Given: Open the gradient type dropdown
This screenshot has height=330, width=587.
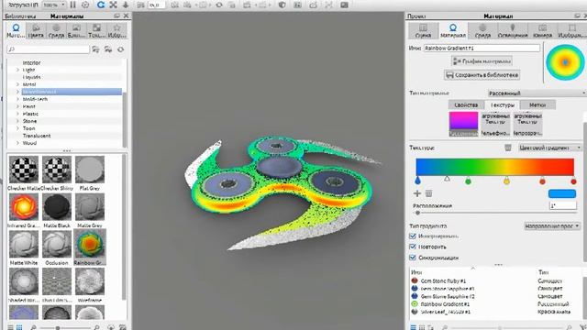Looking at the screenshot, I should [552, 226].
